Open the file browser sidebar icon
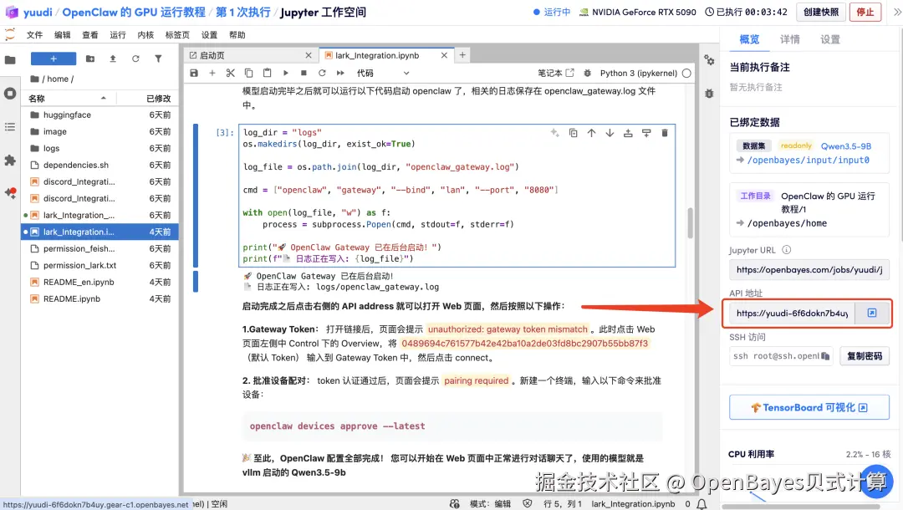 (x=10, y=59)
